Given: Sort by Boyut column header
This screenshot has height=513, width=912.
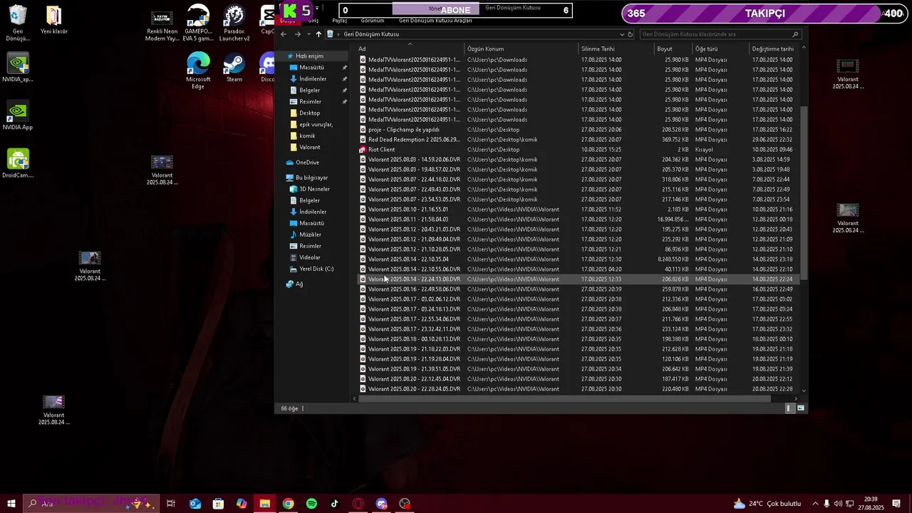Looking at the screenshot, I should (x=673, y=48).
